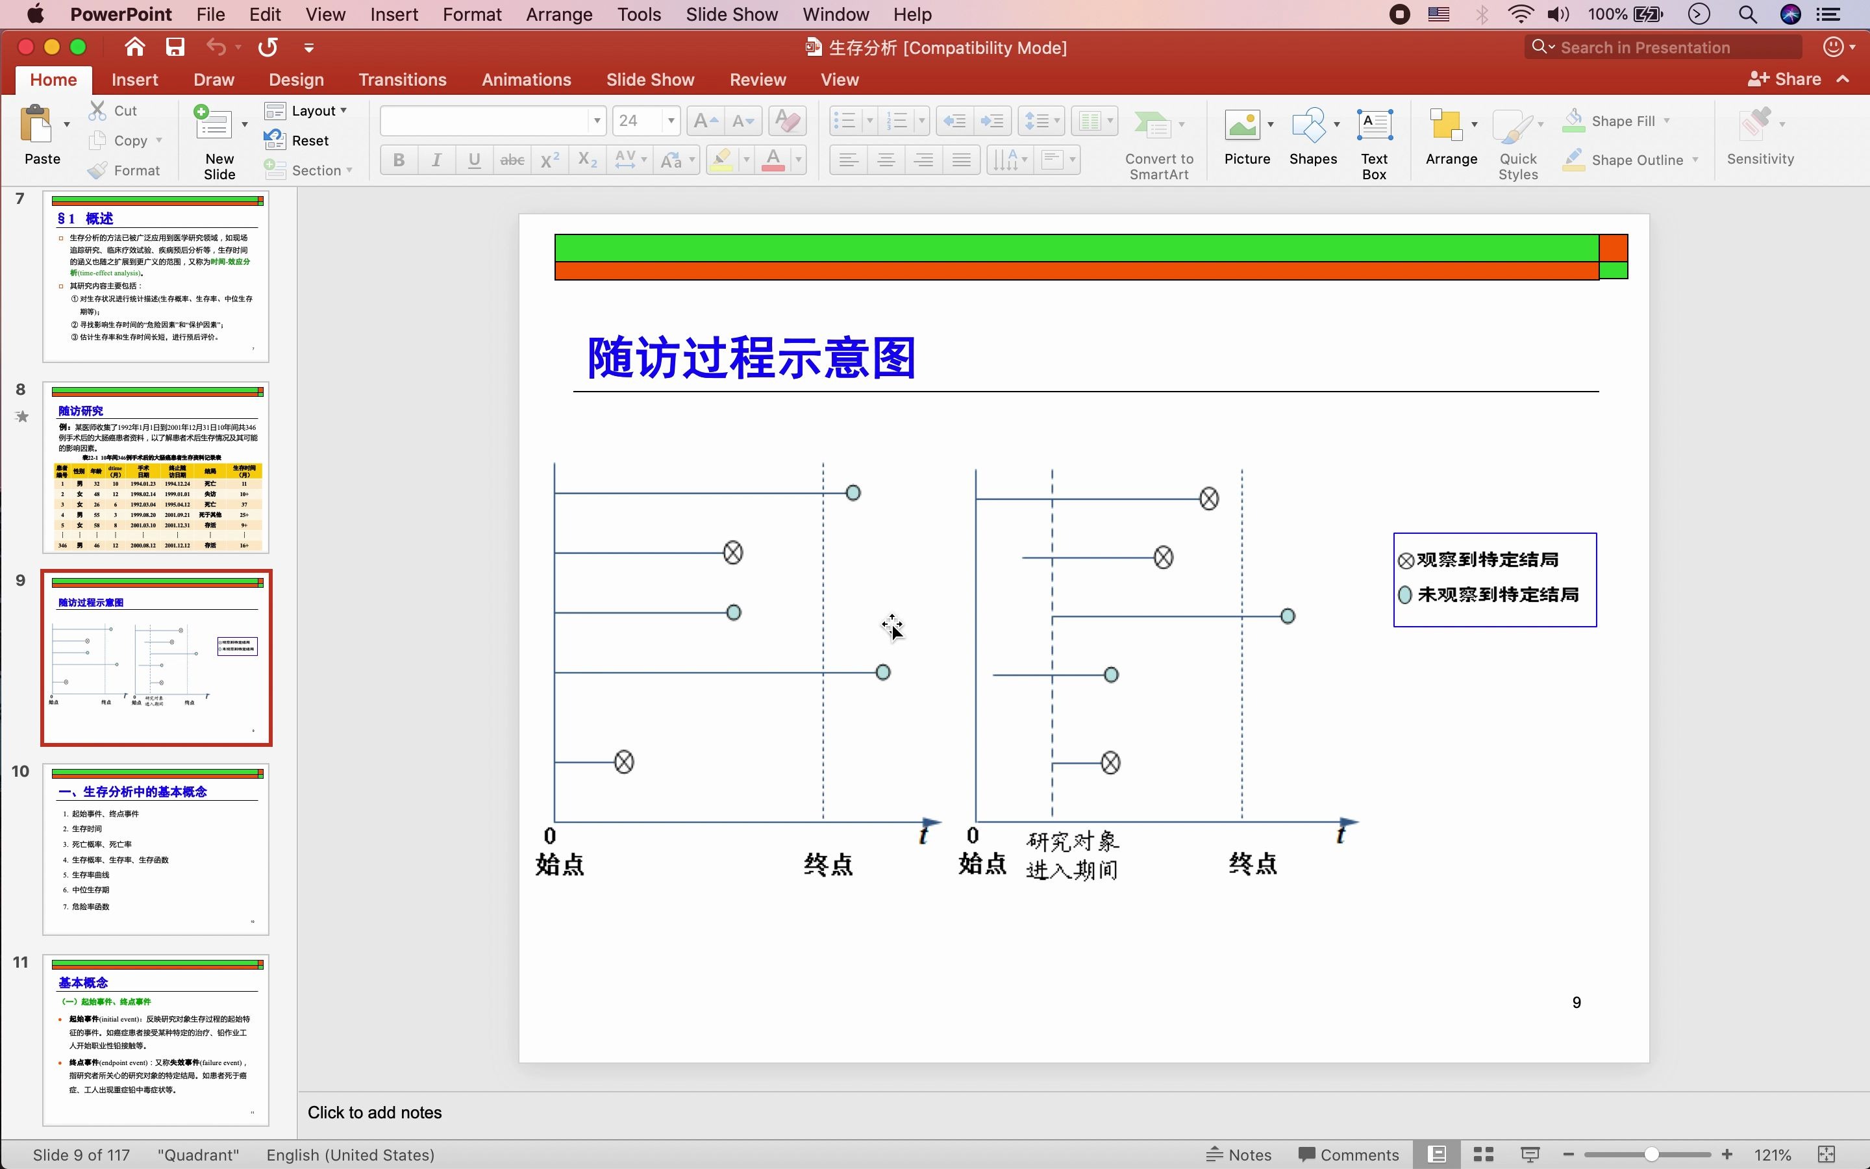Select slide 10 thumbnail
The height and width of the screenshot is (1169, 1870).
155,849
